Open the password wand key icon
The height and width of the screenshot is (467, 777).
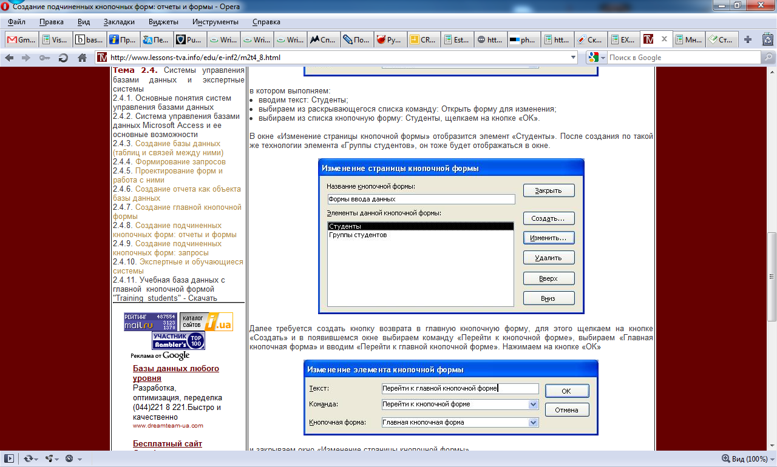click(44, 58)
